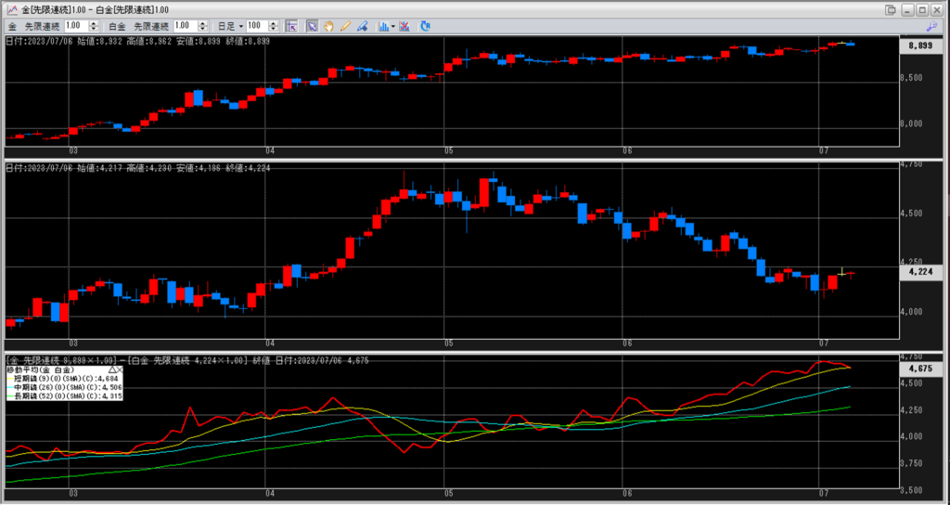Click the 白金 symbol label in toolbar
The image size is (950, 505).
115,26
